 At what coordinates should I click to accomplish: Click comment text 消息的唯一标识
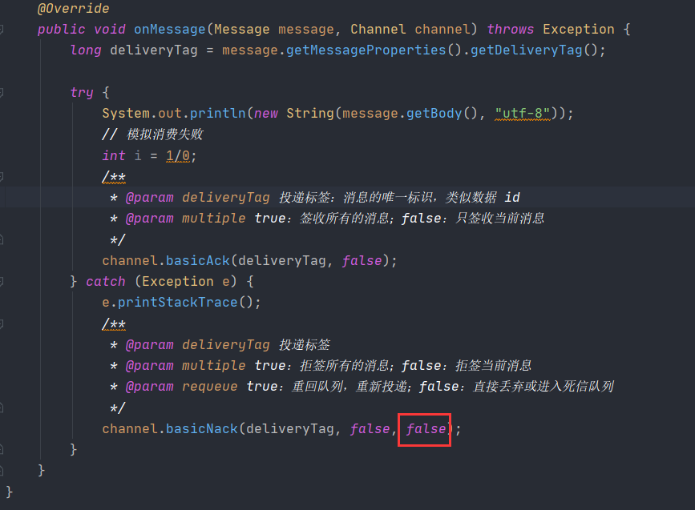pos(388,197)
